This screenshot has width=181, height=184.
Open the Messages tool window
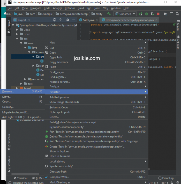(x=38, y=178)
